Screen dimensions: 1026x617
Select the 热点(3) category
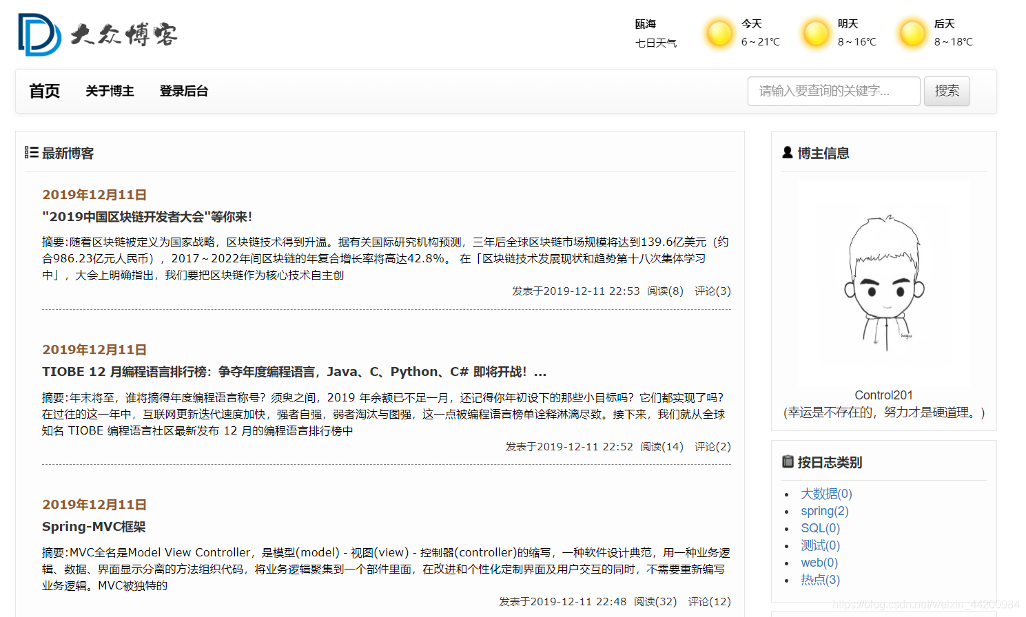pyautogui.click(x=821, y=580)
